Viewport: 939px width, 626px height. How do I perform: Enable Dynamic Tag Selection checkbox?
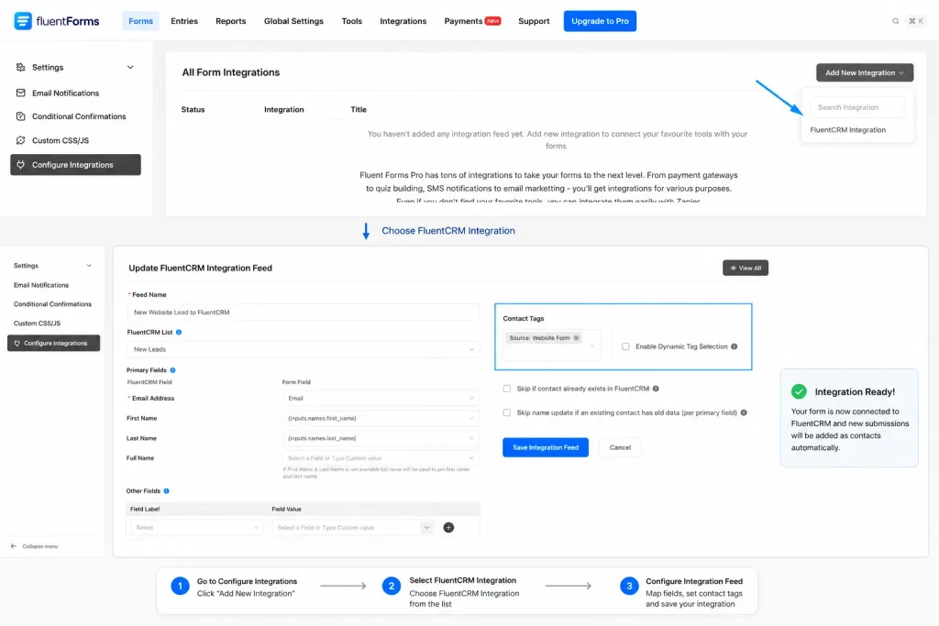[x=625, y=346]
